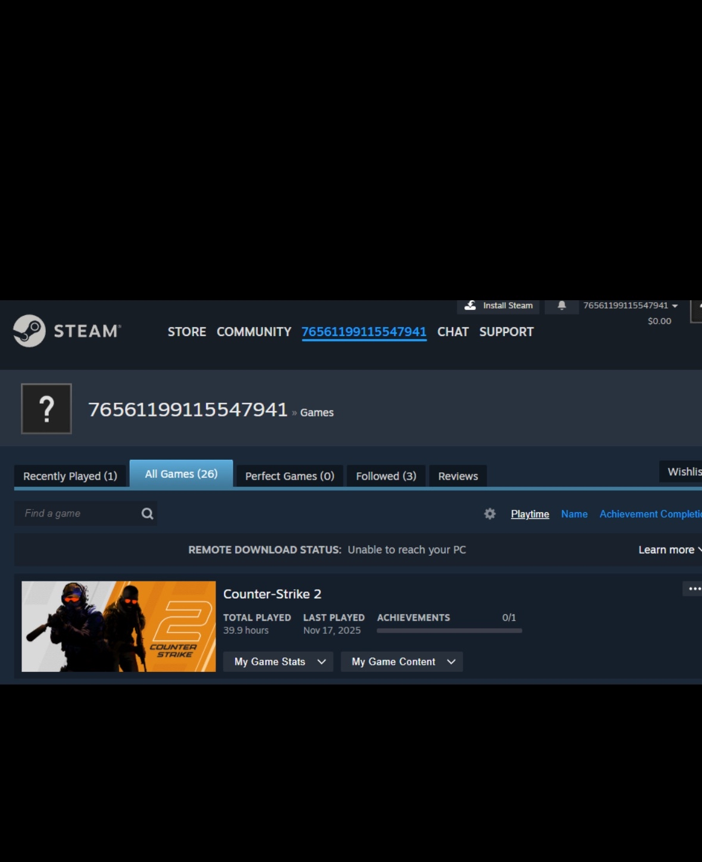
Task: Open the account name dropdown menu
Action: (x=630, y=306)
